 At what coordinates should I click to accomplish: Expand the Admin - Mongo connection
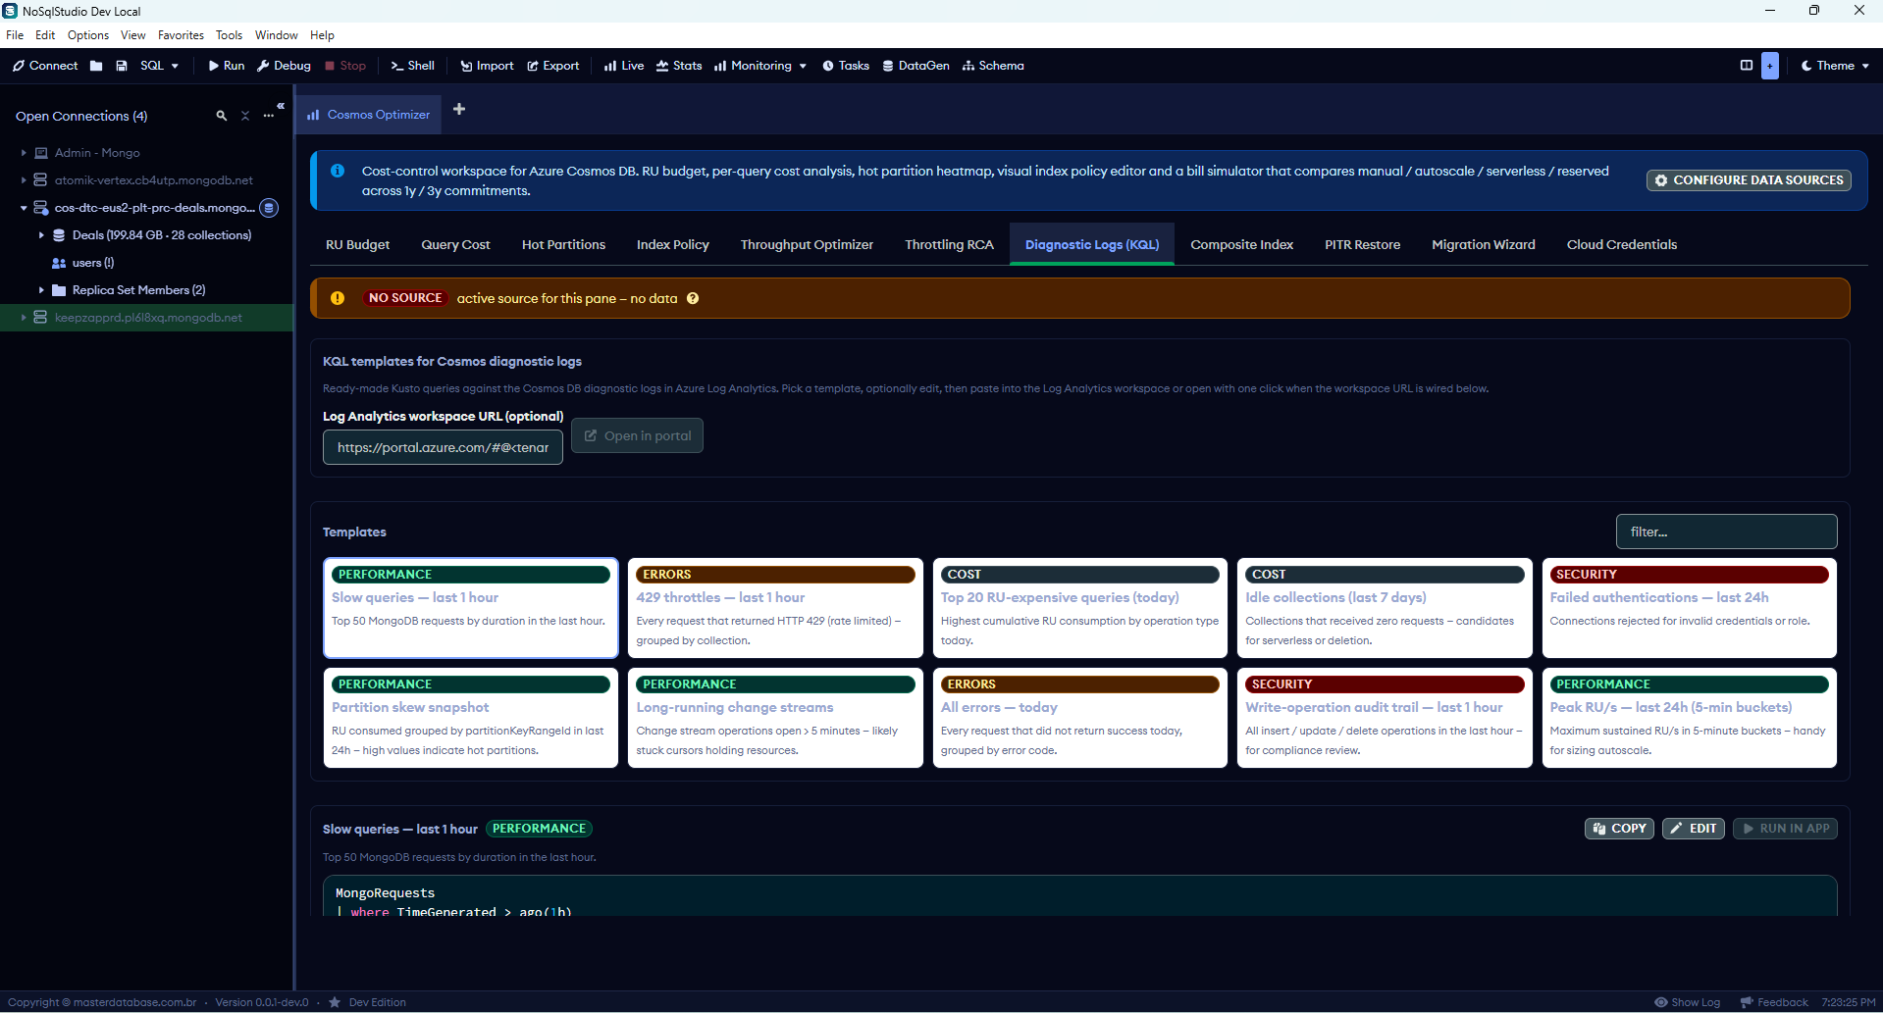coord(24,153)
